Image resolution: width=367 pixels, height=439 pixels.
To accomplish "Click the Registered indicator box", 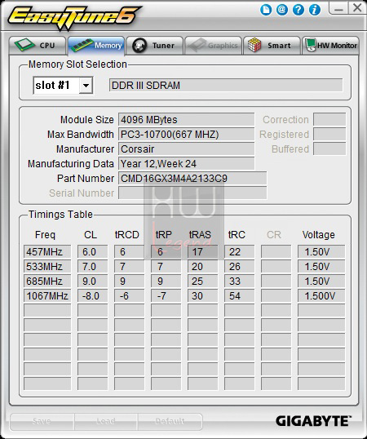I will (x=329, y=135).
